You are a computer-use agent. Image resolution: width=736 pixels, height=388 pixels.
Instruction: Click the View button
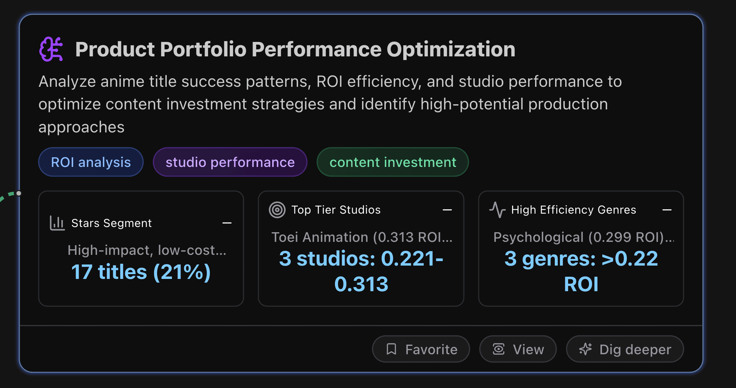point(518,349)
